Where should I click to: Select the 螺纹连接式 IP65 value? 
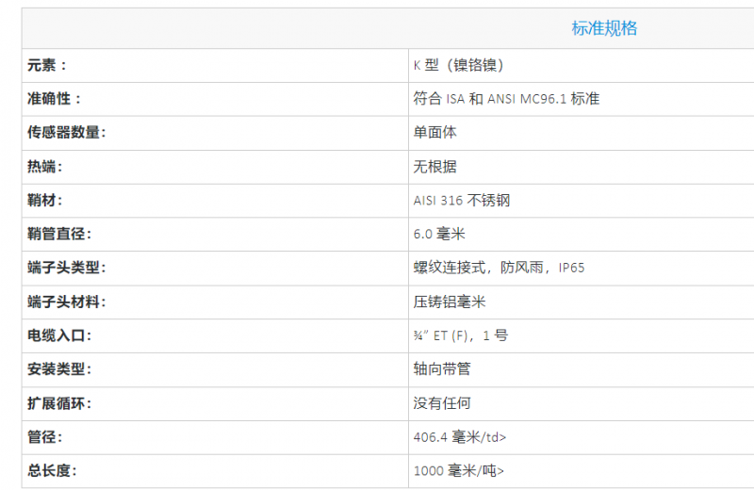click(x=499, y=268)
